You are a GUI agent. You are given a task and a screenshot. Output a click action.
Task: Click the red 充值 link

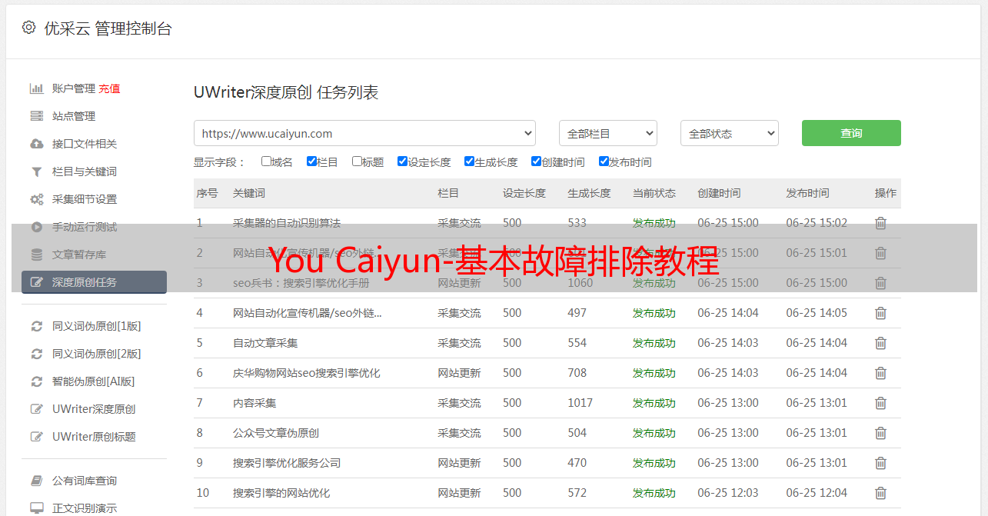point(109,88)
